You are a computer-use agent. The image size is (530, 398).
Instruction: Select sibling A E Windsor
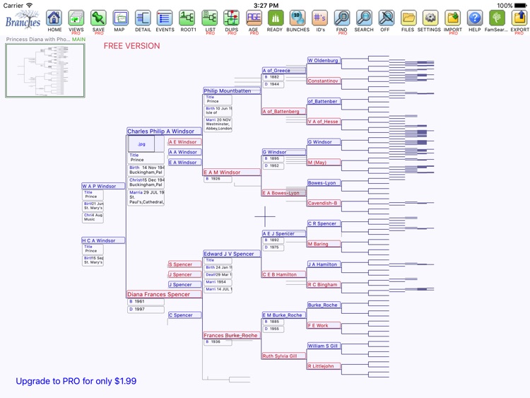point(185,142)
